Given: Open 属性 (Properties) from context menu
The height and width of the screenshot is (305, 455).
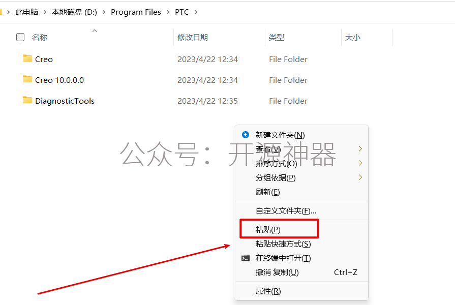Looking at the screenshot, I should coord(268,291).
